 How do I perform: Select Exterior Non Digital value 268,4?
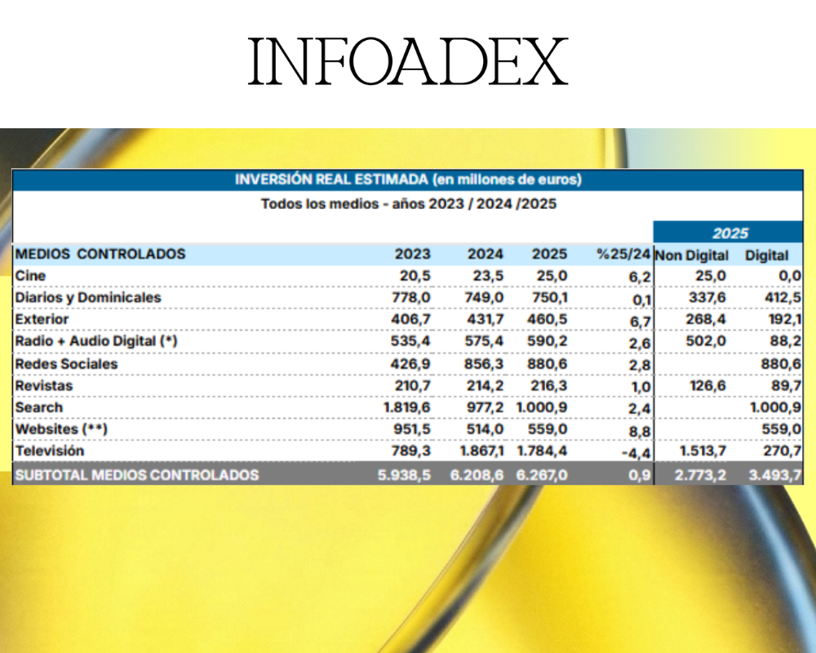pos(706,319)
